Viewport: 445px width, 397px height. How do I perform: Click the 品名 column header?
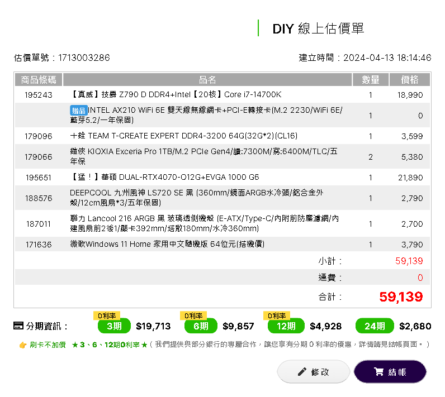(x=207, y=80)
